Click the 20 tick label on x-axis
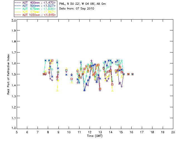 [173, 132]
